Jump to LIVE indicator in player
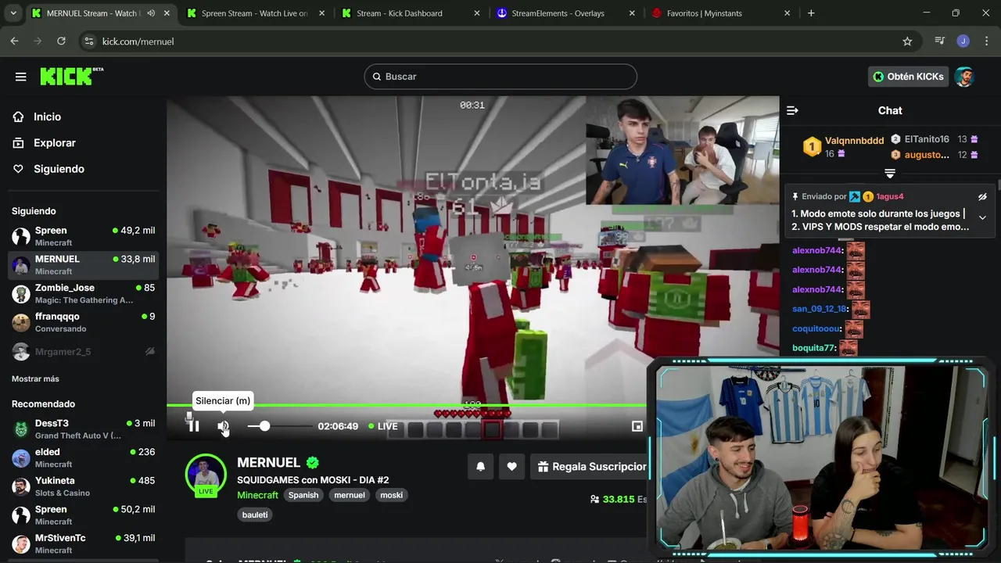This screenshot has height=563, width=1001. coord(383,426)
